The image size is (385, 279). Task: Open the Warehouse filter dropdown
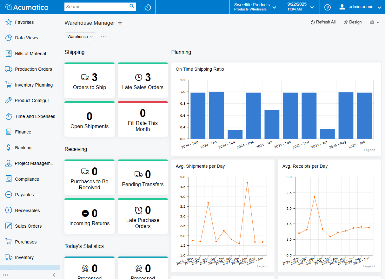(x=80, y=37)
